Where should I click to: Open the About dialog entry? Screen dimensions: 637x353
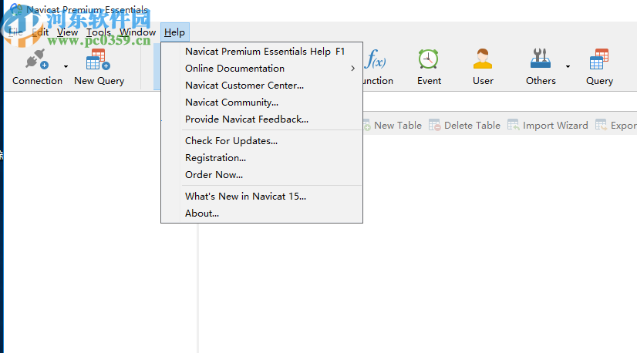(x=261, y=213)
